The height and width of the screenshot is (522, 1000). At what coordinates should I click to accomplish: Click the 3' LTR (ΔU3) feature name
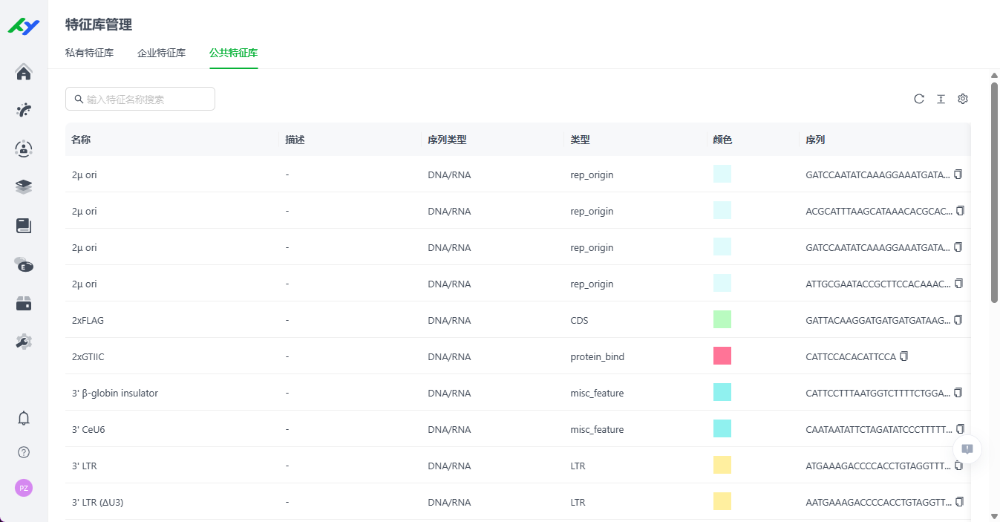click(97, 503)
